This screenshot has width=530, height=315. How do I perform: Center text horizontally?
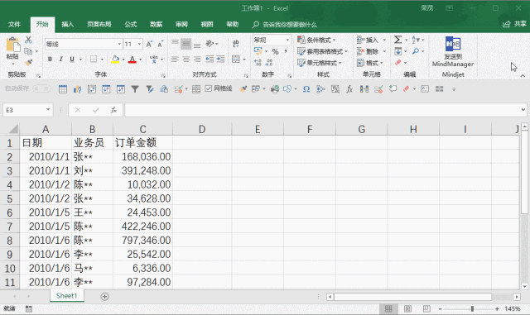pyautogui.click(x=185, y=60)
